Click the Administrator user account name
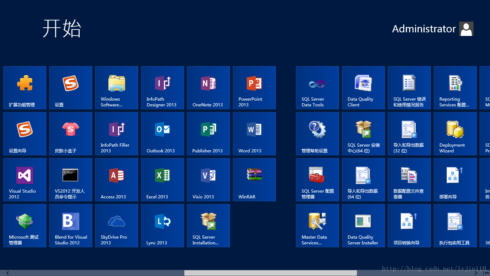The width and height of the screenshot is (490, 276). point(424,29)
